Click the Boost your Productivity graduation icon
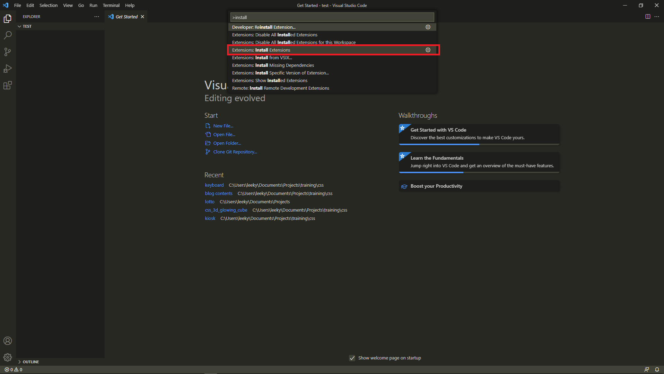664x374 pixels. click(404, 186)
